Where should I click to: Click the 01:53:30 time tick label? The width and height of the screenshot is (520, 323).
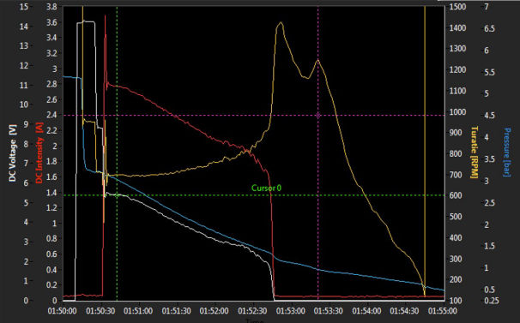[329, 311]
